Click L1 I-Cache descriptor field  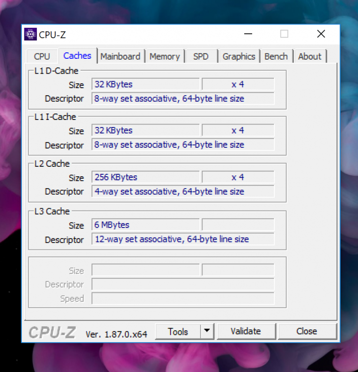[x=183, y=144]
